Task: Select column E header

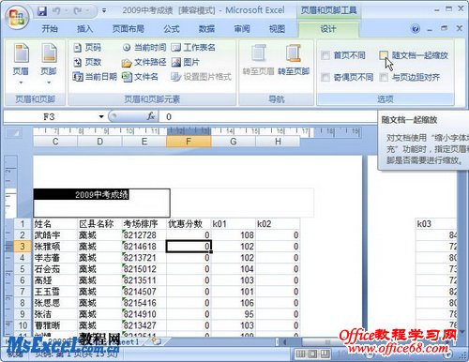Action: 144,142
